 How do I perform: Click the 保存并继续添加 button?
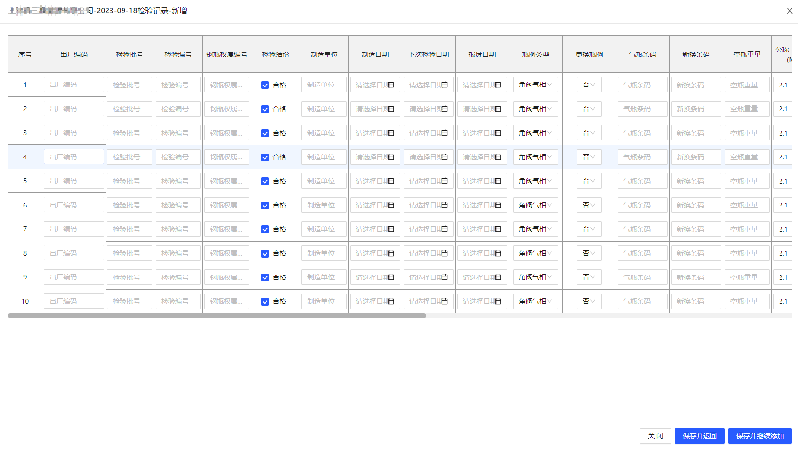point(760,436)
